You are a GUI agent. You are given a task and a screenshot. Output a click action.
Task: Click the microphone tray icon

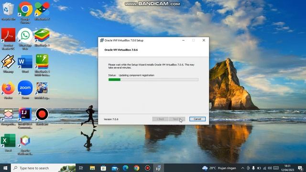[x=253, y=168]
